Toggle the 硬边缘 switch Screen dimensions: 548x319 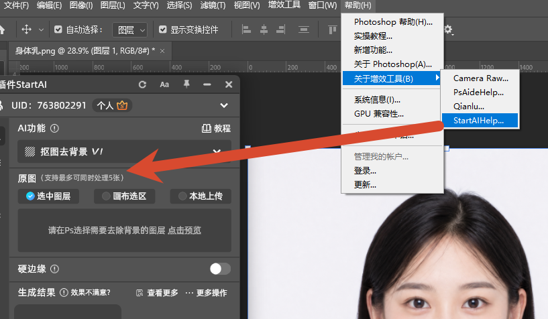pyautogui.click(x=220, y=269)
